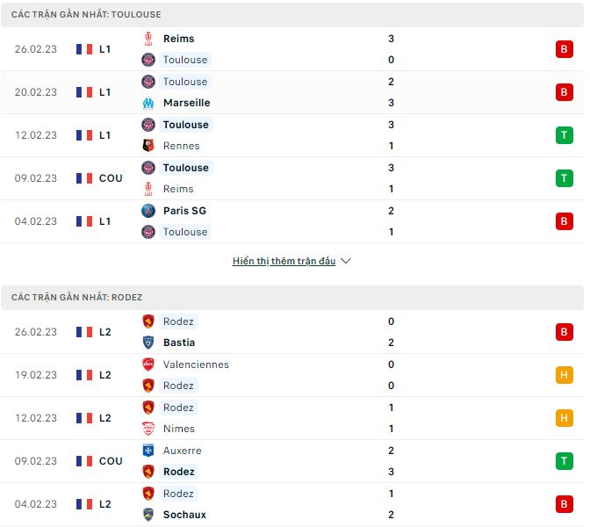590x527 pixels.
Task: Click the Reims club crest in 26.02.23 match
Action: point(148,39)
